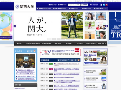Click the Kansai University crest logo

point(17,6)
